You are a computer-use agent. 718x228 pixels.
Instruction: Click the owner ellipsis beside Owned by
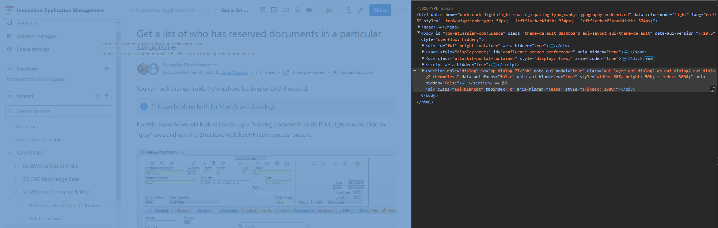215,65
